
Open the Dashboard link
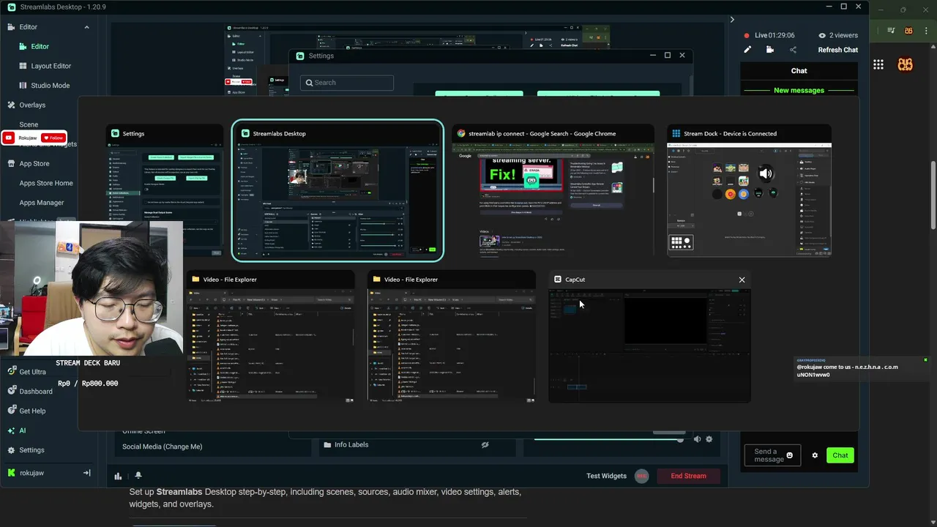pos(35,392)
